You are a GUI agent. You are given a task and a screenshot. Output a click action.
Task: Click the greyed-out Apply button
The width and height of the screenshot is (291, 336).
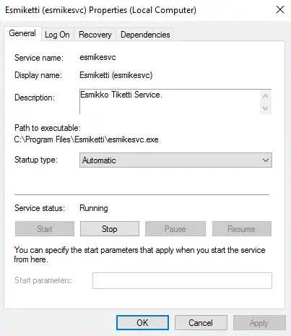(x=259, y=323)
